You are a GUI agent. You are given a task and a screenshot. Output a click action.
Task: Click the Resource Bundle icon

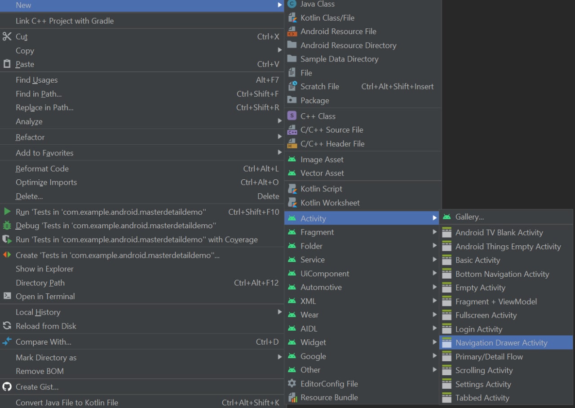click(292, 397)
